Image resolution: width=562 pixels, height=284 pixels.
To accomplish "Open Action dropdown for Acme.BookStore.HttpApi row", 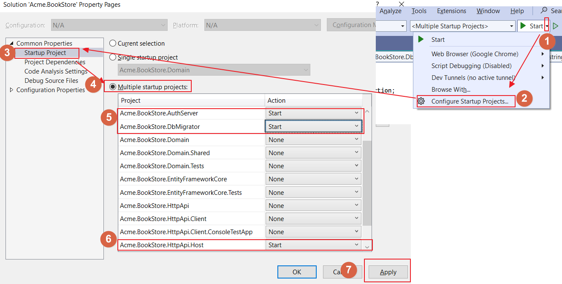I will tap(313, 205).
